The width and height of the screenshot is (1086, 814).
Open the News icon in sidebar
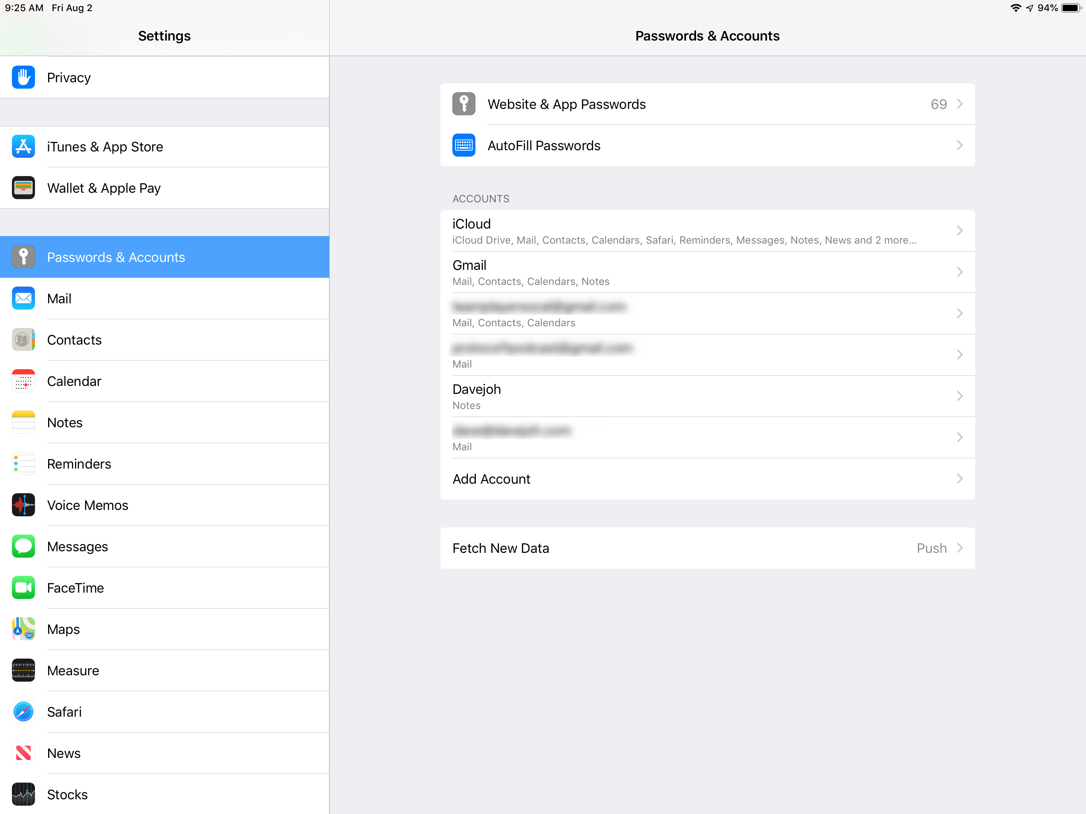[23, 753]
